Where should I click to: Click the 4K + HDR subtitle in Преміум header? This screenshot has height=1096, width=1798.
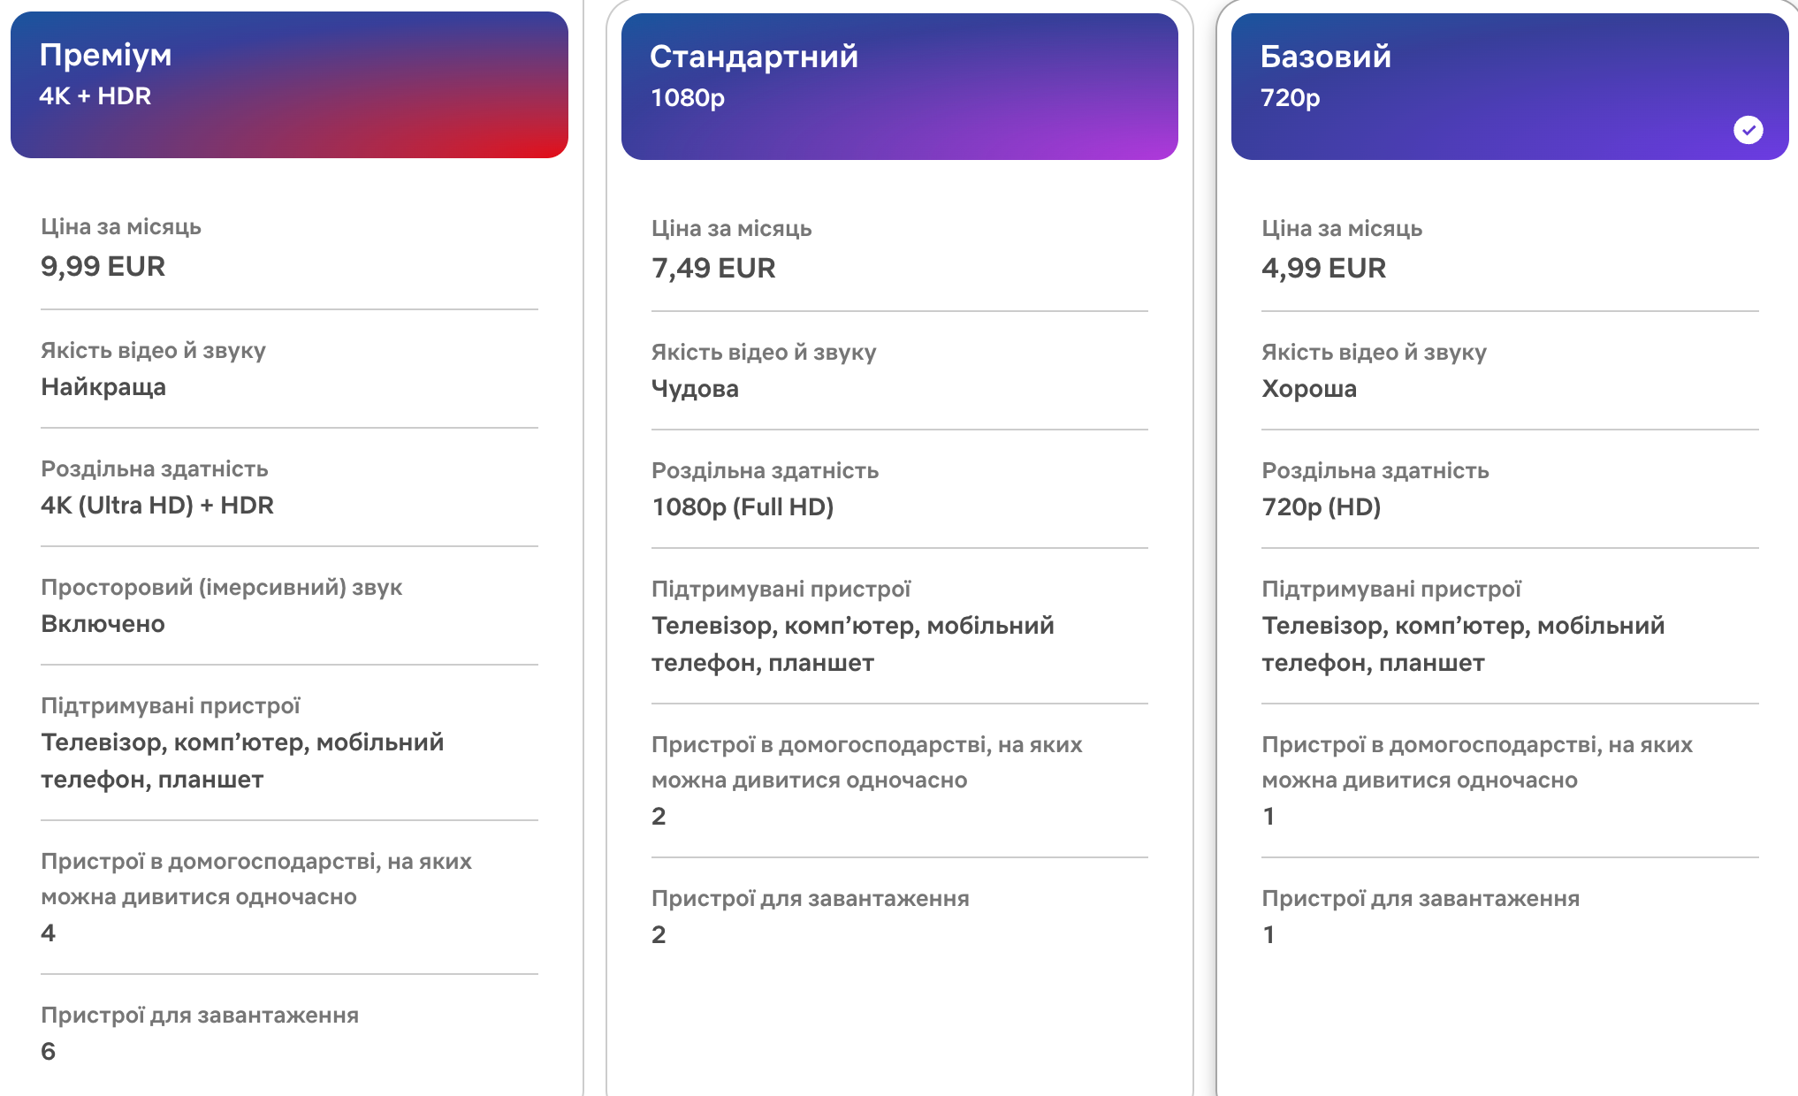coord(95,95)
